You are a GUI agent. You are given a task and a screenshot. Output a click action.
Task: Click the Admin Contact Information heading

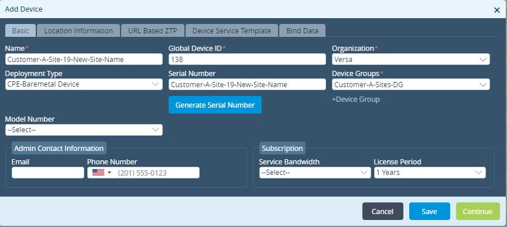coord(59,148)
